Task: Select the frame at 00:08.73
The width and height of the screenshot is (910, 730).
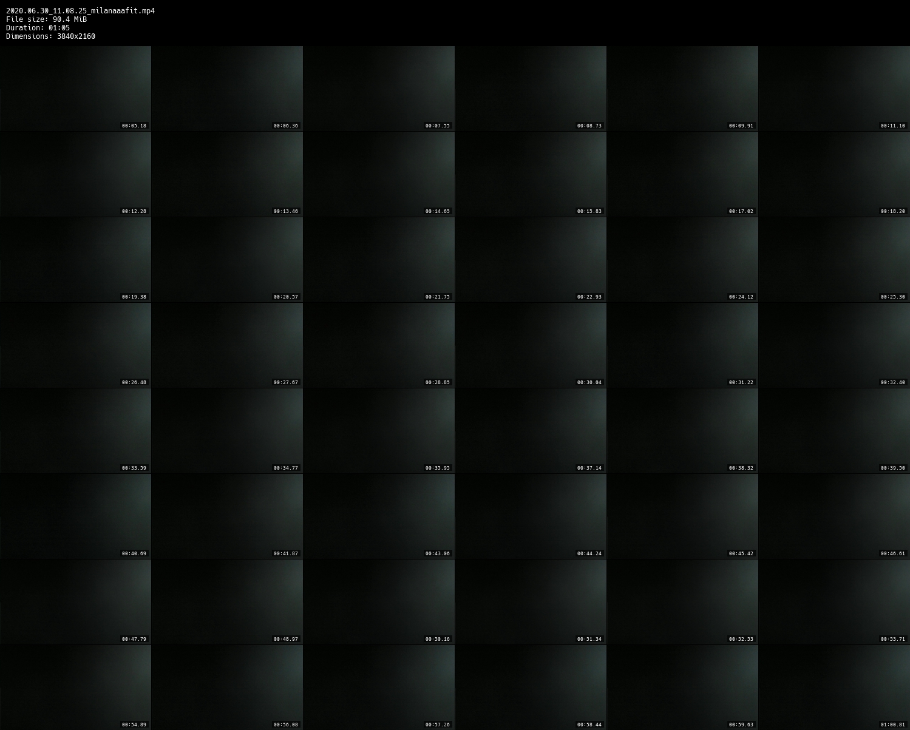Action: tap(531, 89)
